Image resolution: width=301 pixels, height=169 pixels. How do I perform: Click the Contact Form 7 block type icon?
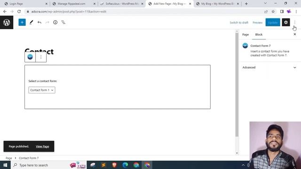[x=30, y=57]
